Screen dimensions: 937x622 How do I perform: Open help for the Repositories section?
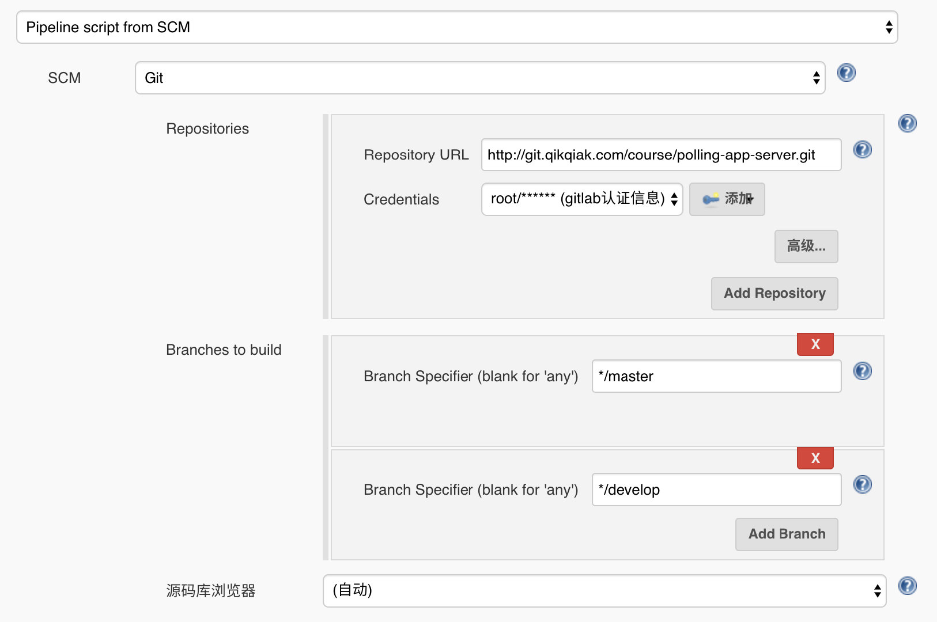(x=907, y=123)
